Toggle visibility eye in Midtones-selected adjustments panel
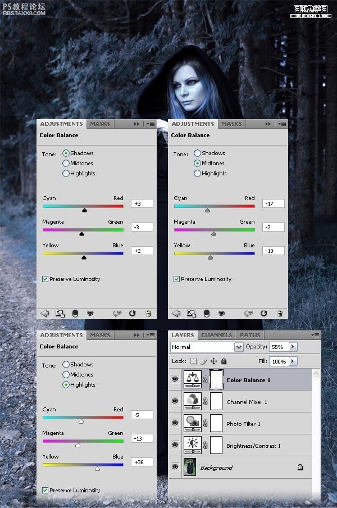Image resolution: width=337 pixels, height=508 pixels. (221, 314)
